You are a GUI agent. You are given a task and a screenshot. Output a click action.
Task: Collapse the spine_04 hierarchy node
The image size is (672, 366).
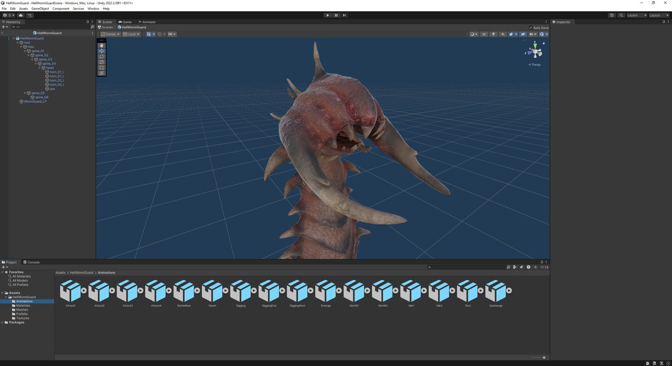[36, 63]
